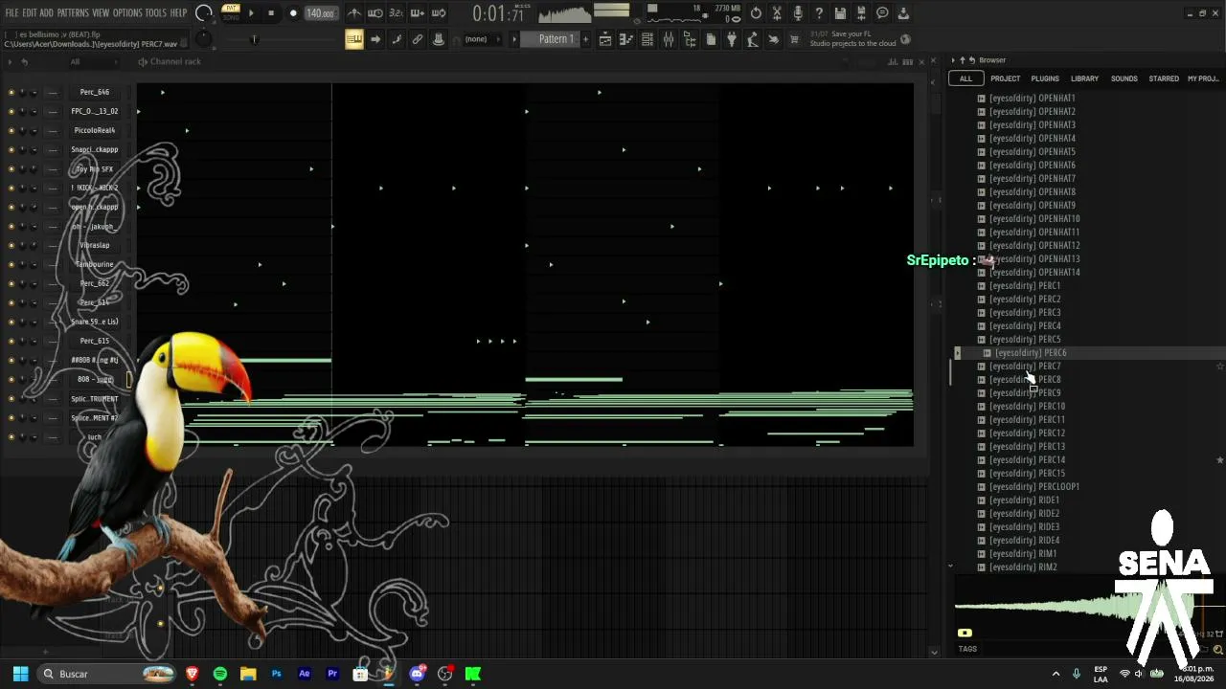
Task: Open the mixer view icon
Action: (669, 39)
